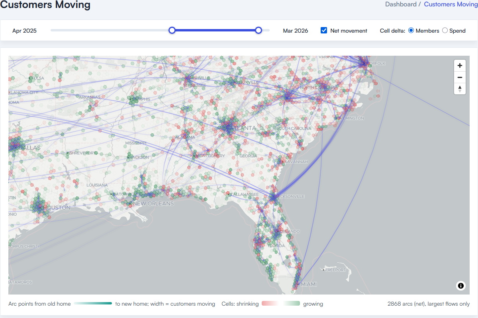The height and width of the screenshot is (318, 478).
Task: Click the 2868 arcs status text
Action: pyautogui.click(x=429, y=304)
